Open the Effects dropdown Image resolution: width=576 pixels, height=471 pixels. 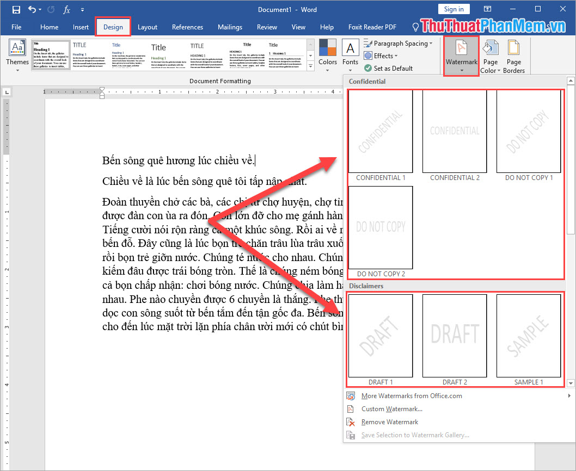[381, 56]
